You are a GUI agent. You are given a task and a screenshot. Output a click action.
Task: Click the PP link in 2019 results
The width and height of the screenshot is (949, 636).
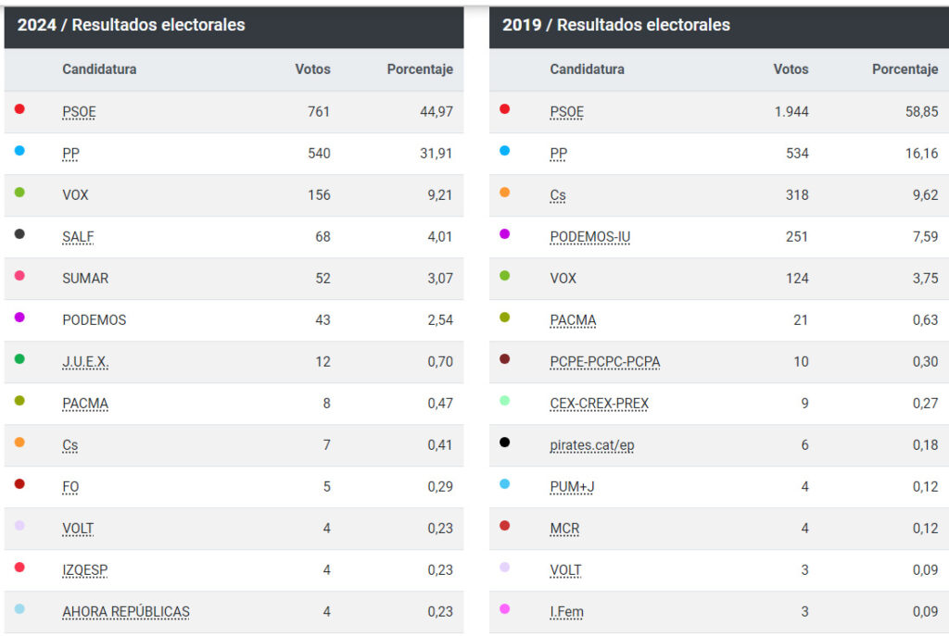[558, 154]
